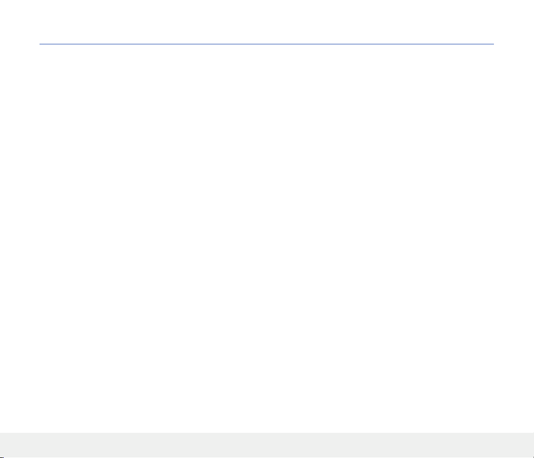Screen dimensions: 534x458
Task: Select the right end of the blue divider
Action: (493, 44)
